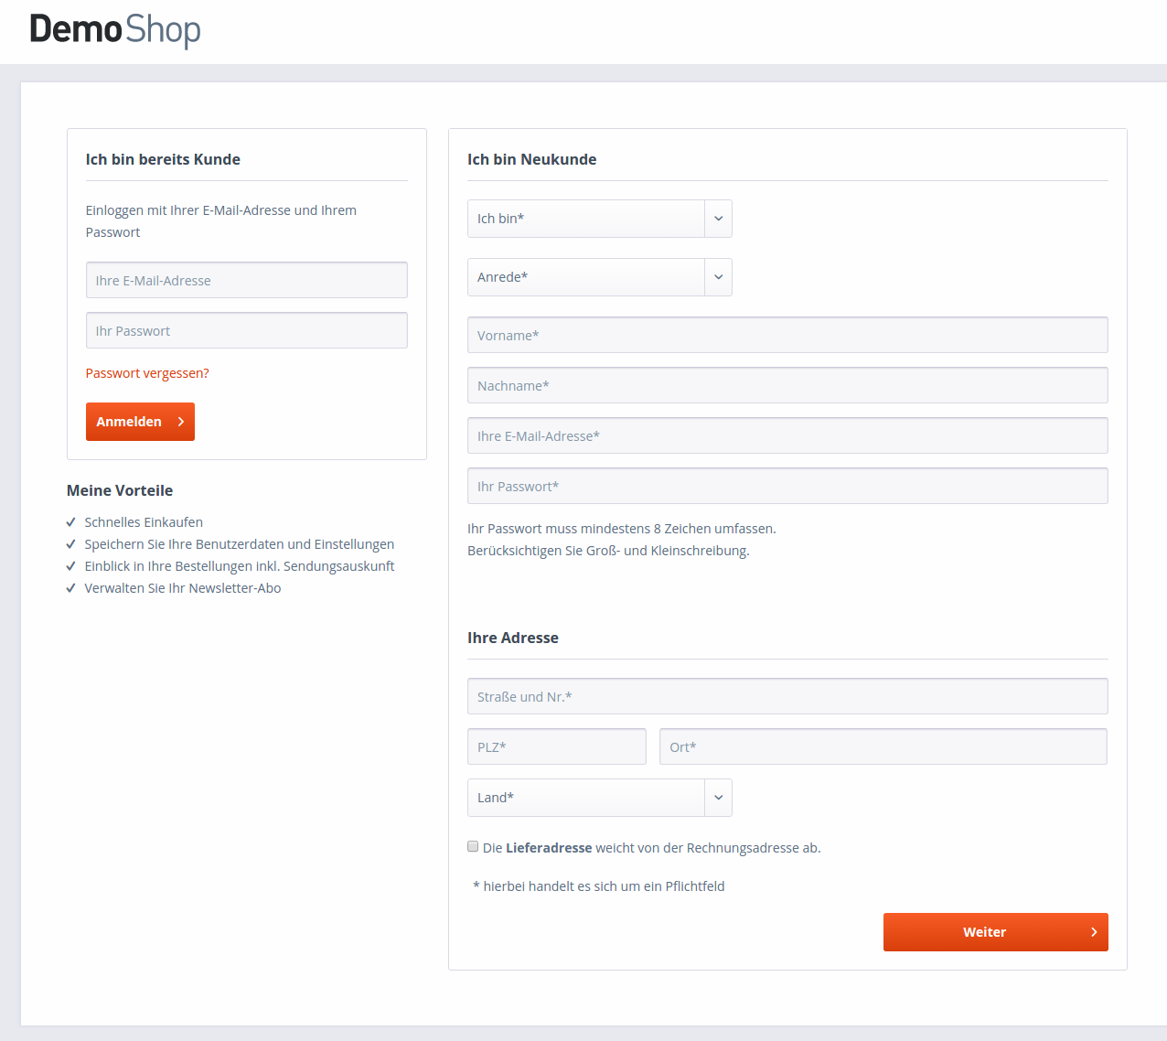
Task: Click checkmark icon beside Schnelles Einkaufen
Action: [71, 522]
